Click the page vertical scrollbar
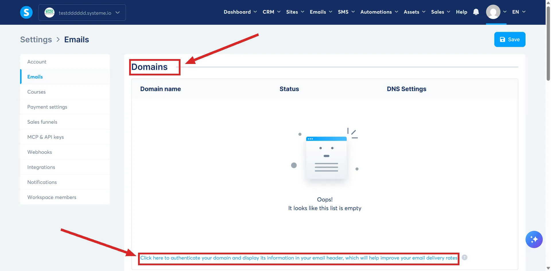This screenshot has width=551, height=271. pos(548,43)
